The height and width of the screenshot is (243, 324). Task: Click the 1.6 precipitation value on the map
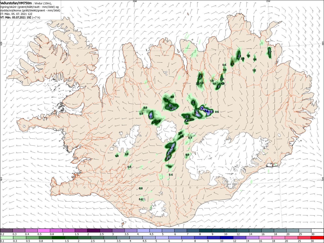click(248, 56)
